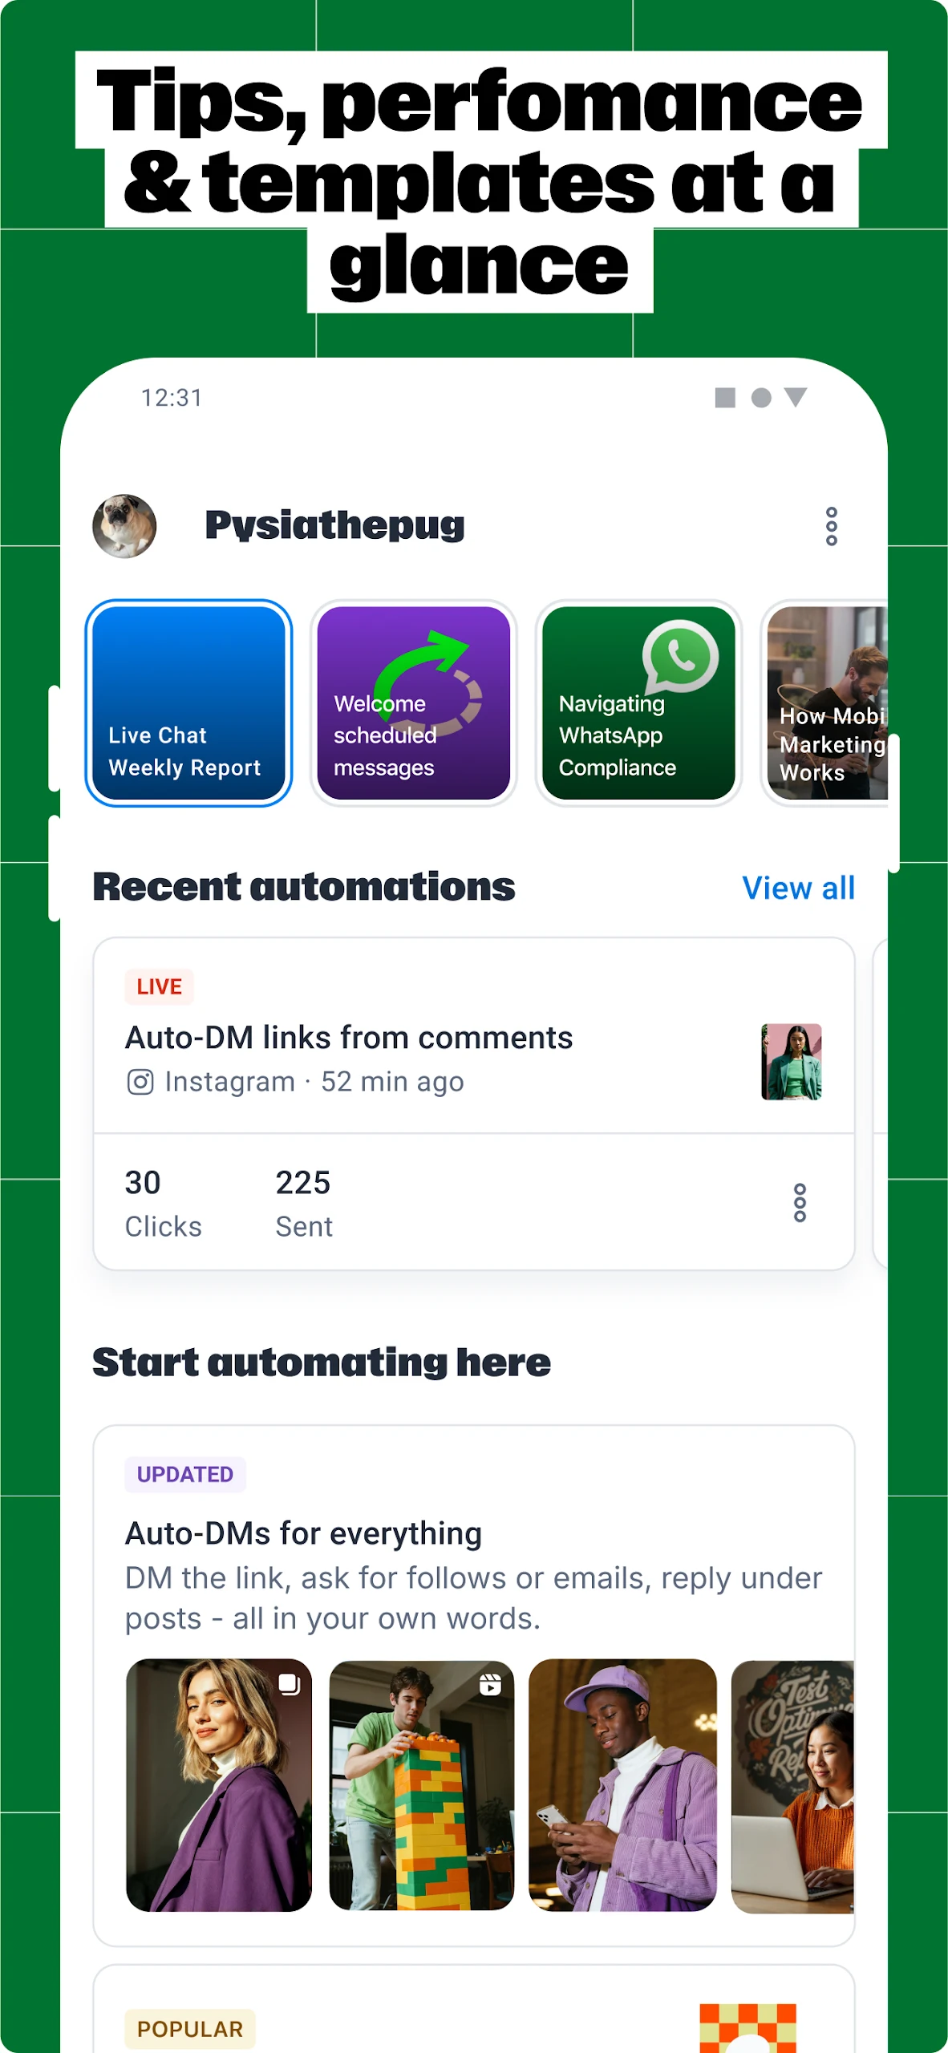Open the Pysiathepug profile avatar
Screen dimensions: 948x2053
124,526
